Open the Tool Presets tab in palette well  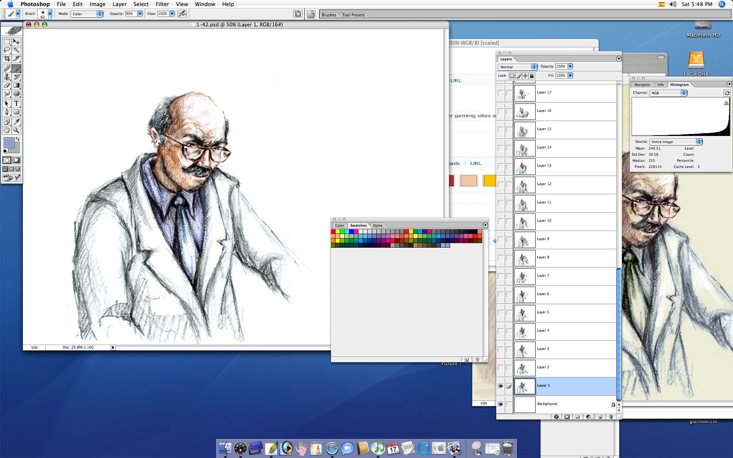[353, 15]
